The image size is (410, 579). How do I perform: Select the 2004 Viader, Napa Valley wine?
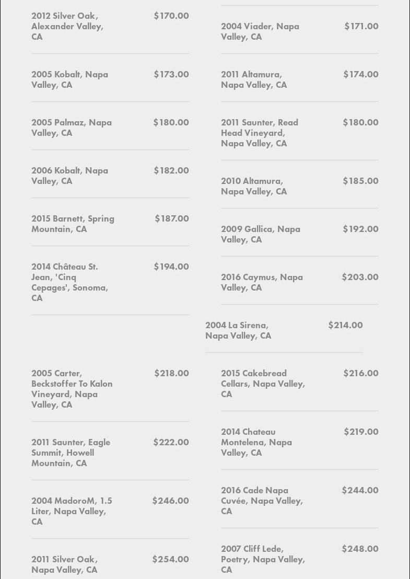[260, 31]
